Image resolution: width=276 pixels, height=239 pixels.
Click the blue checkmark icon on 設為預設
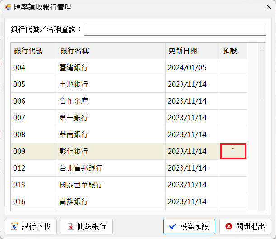click(172, 226)
